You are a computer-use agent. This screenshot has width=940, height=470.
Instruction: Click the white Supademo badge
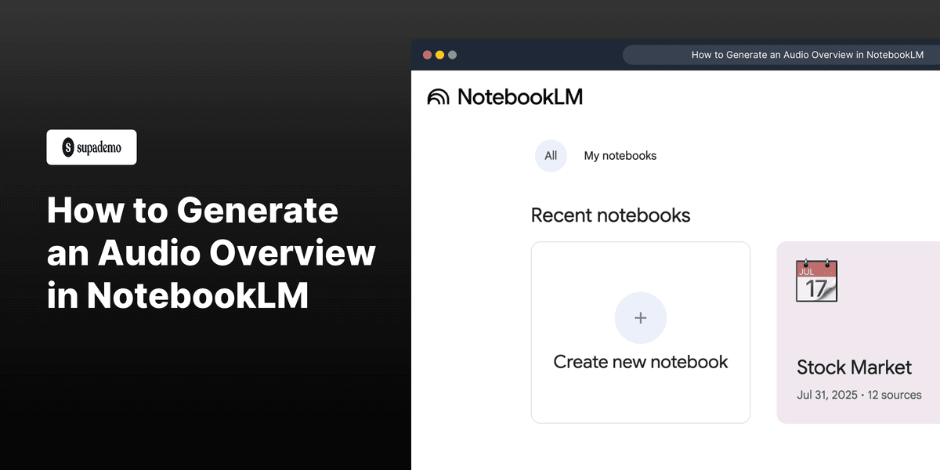(92, 146)
